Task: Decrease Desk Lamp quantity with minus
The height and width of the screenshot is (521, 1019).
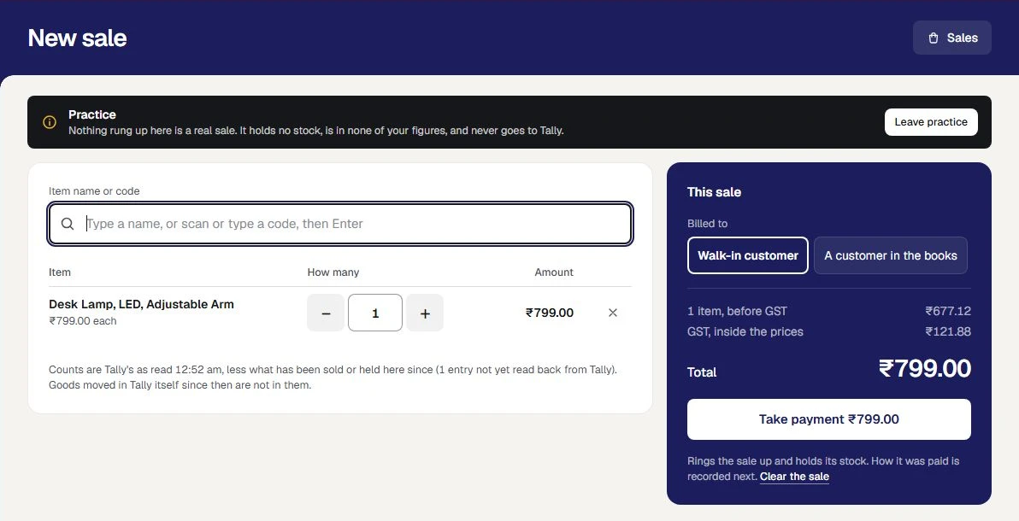Action: click(326, 313)
